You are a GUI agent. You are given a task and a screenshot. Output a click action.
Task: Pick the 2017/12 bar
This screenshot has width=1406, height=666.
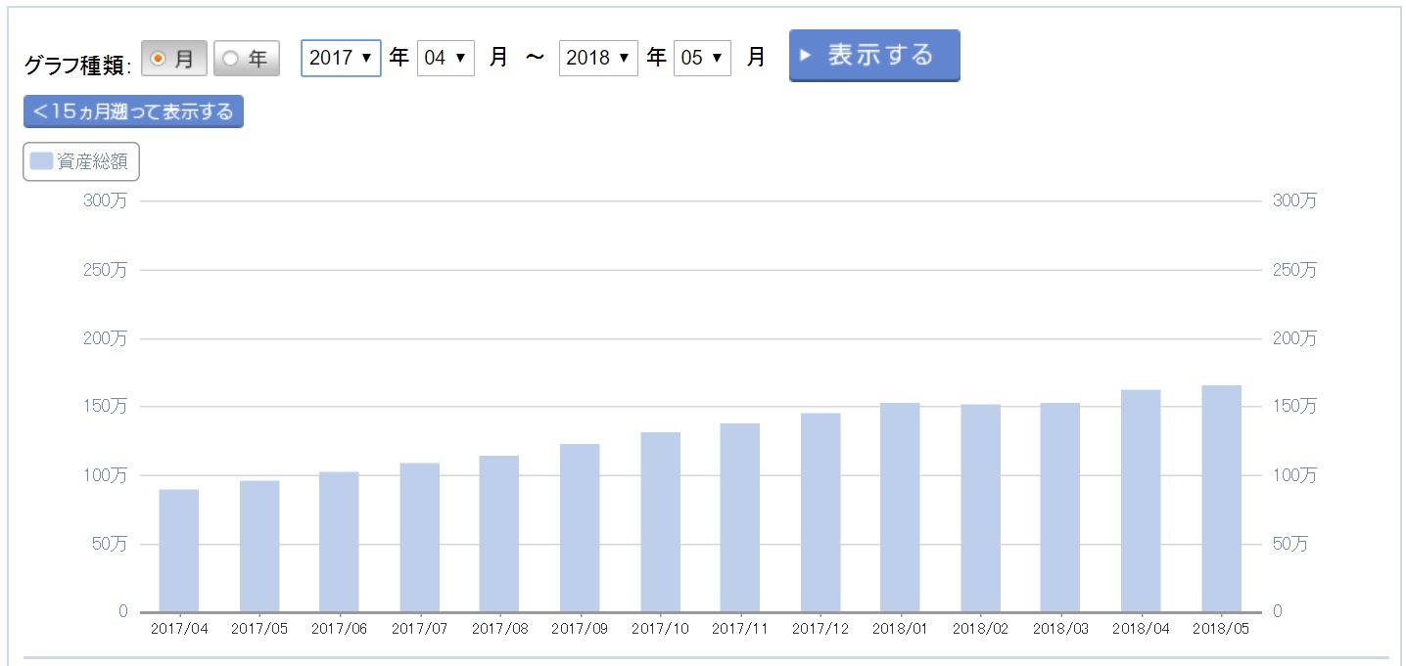click(x=820, y=512)
